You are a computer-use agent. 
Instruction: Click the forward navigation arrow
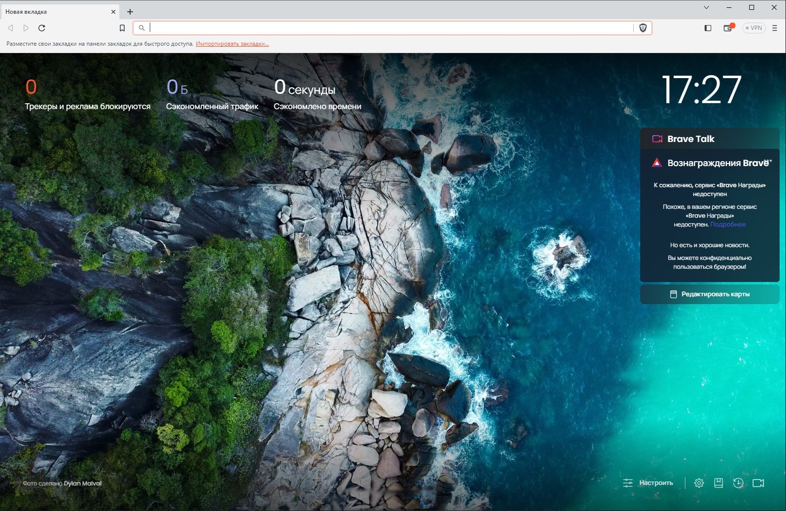pos(26,28)
